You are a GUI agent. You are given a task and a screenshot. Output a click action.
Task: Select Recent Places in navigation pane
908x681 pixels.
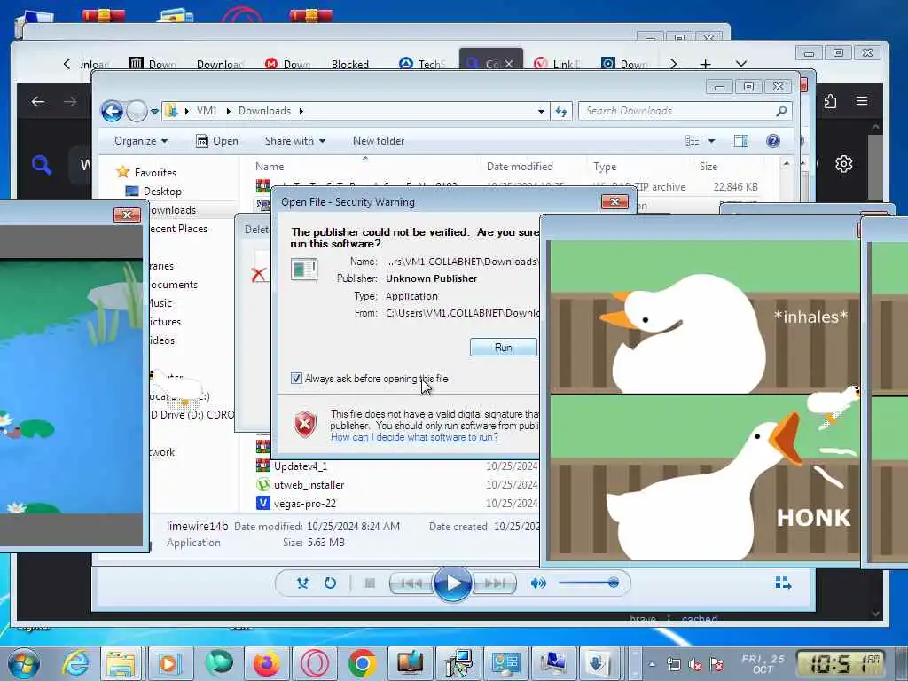tap(178, 229)
